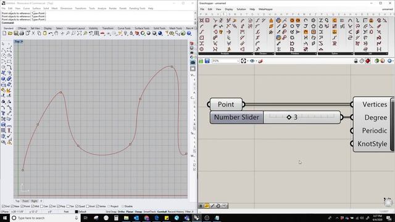The image size is (395, 222).
Task: Click the blue sphere icon at the Grasshopper toolbar end
Action: click(389, 61)
